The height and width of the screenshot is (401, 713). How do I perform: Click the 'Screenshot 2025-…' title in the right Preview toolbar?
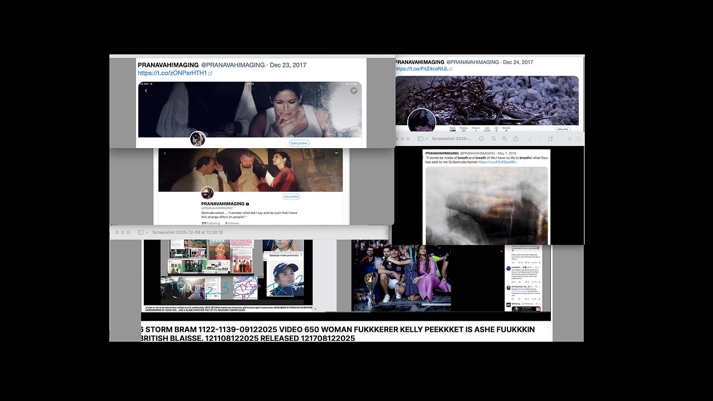click(x=452, y=139)
